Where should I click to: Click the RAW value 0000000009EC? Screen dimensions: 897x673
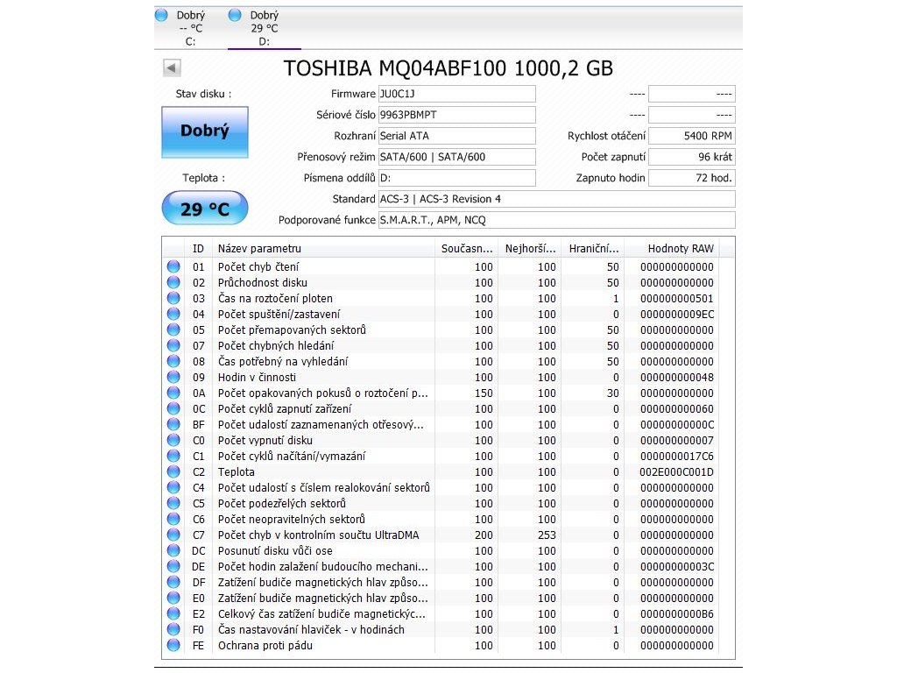pyautogui.click(x=677, y=315)
